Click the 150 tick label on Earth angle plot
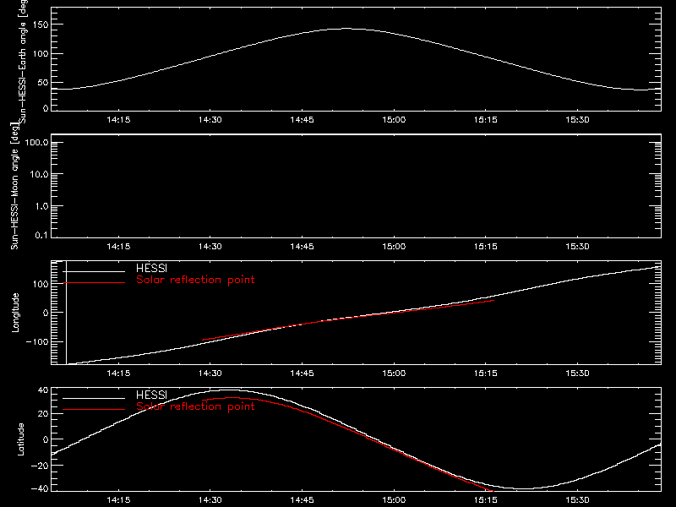This screenshot has height=507, width=676. coord(41,25)
